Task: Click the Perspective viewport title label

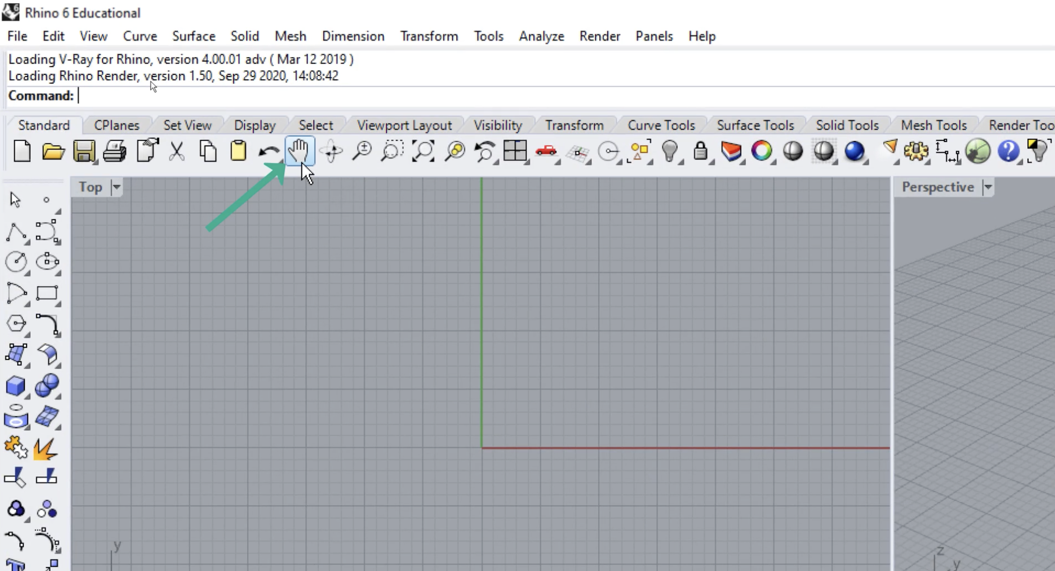Action: pos(938,187)
